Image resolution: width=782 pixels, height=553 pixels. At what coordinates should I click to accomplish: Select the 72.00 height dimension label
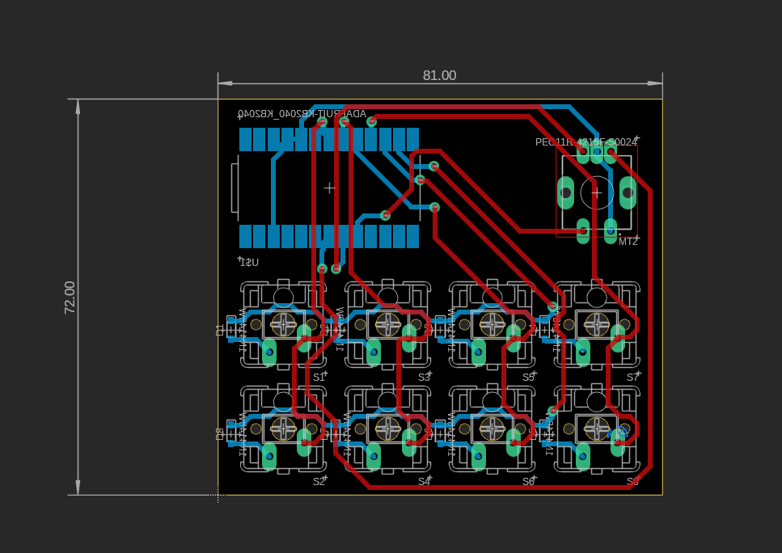pos(70,297)
